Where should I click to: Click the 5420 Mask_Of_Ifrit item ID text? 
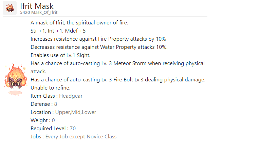pyautogui.click(x=39, y=13)
